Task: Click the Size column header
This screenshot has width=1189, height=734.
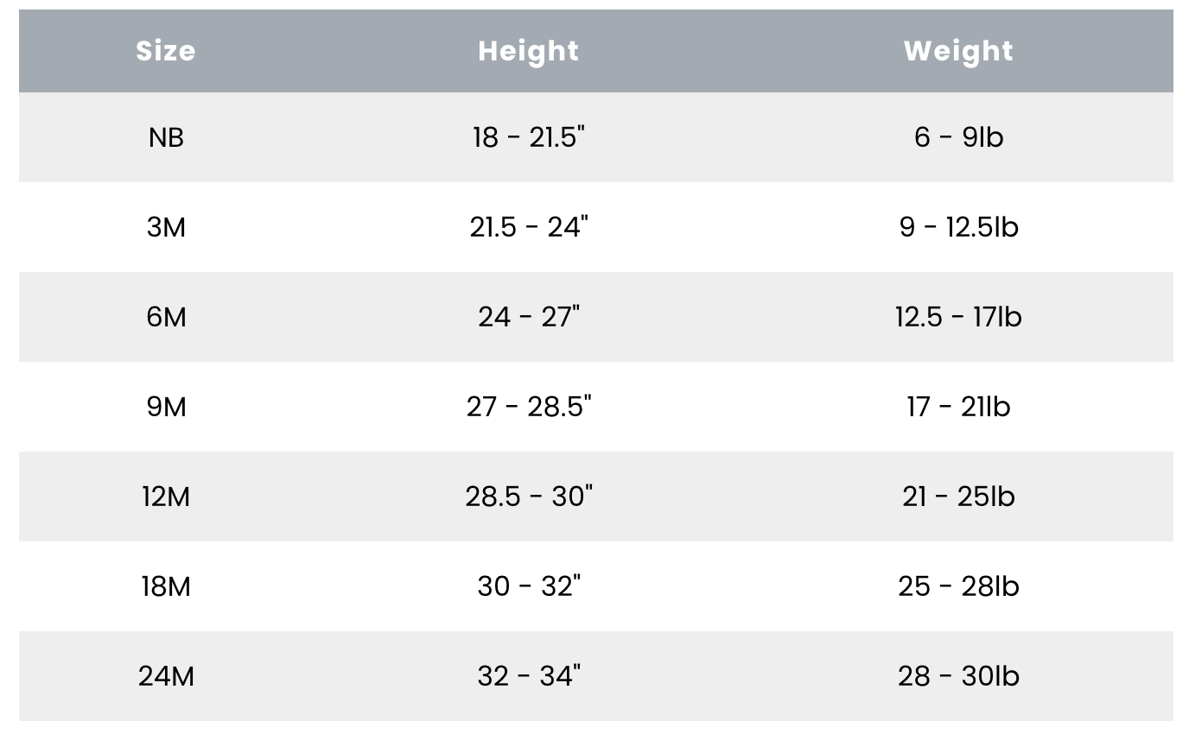Action: (166, 51)
